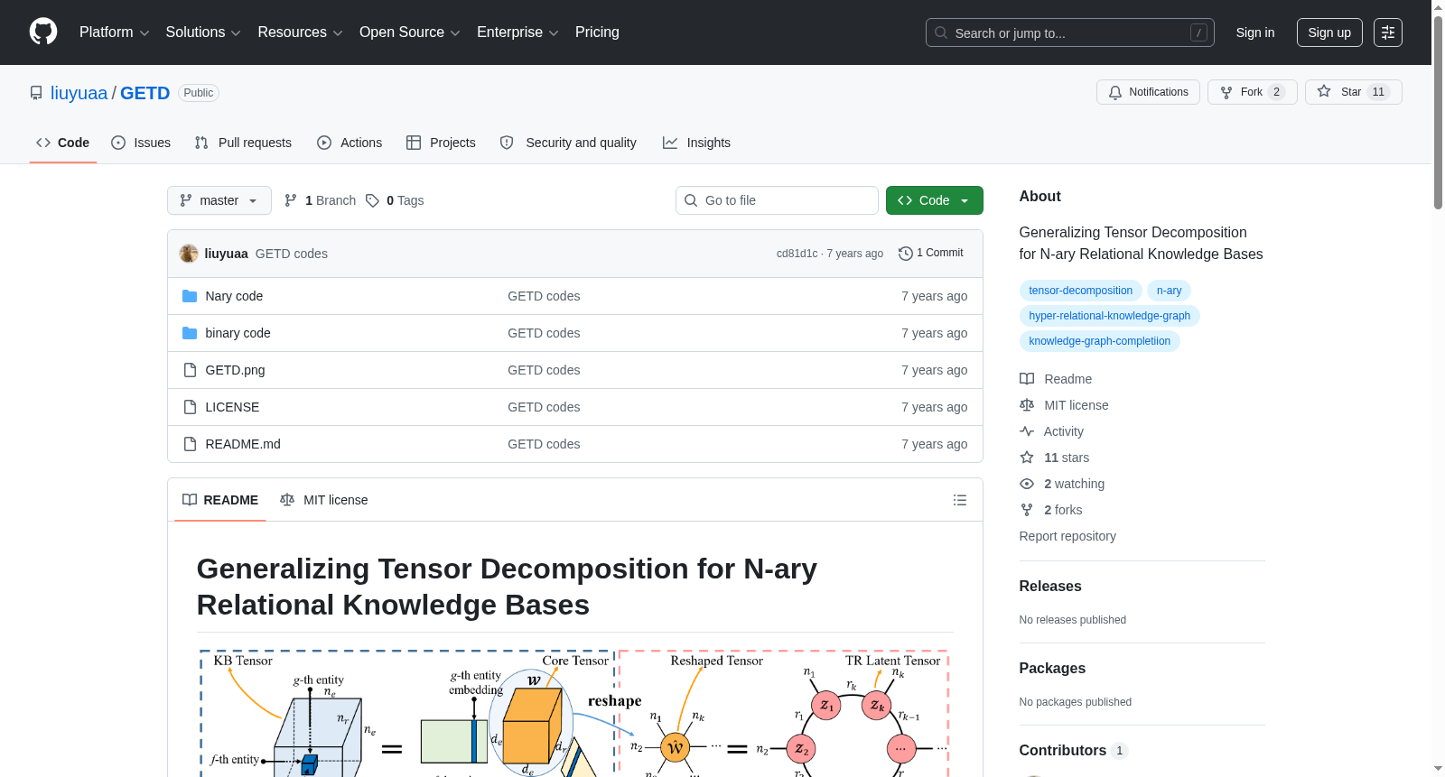
Task: Click the eye icon beside 2 watching
Action: tap(1027, 484)
